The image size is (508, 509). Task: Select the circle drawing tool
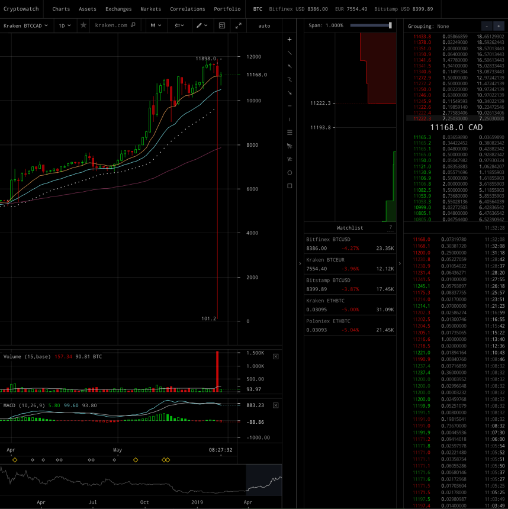(x=290, y=173)
